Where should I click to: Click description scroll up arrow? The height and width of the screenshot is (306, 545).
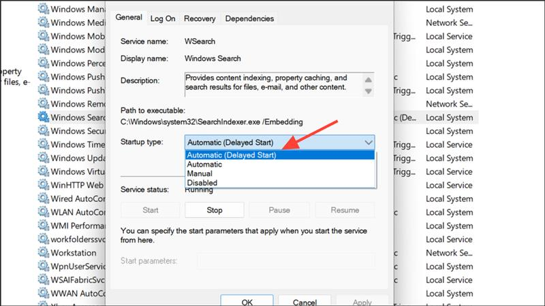pyautogui.click(x=368, y=80)
